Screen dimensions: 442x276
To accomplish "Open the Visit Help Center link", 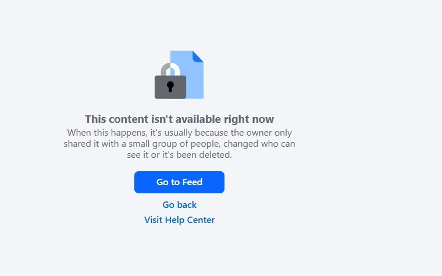I will (179, 220).
